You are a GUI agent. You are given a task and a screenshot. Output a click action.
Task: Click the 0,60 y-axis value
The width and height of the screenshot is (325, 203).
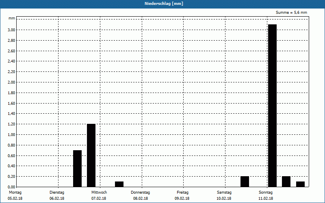[11, 156]
